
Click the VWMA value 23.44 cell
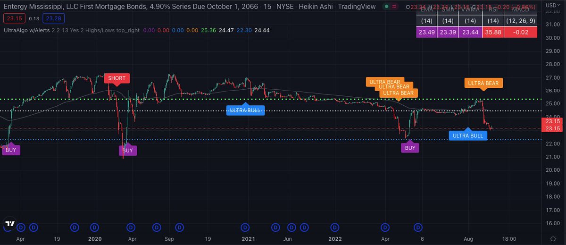(x=470, y=32)
